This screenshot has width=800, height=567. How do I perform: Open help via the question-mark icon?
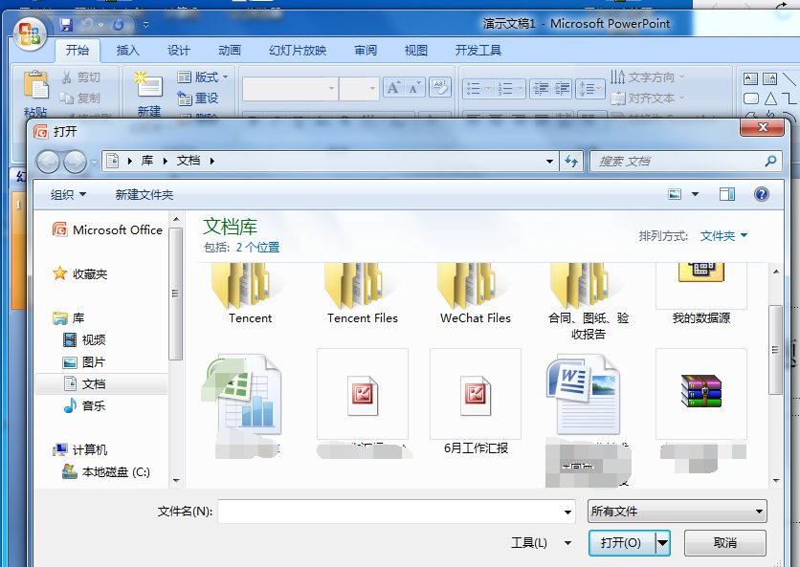[761, 193]
